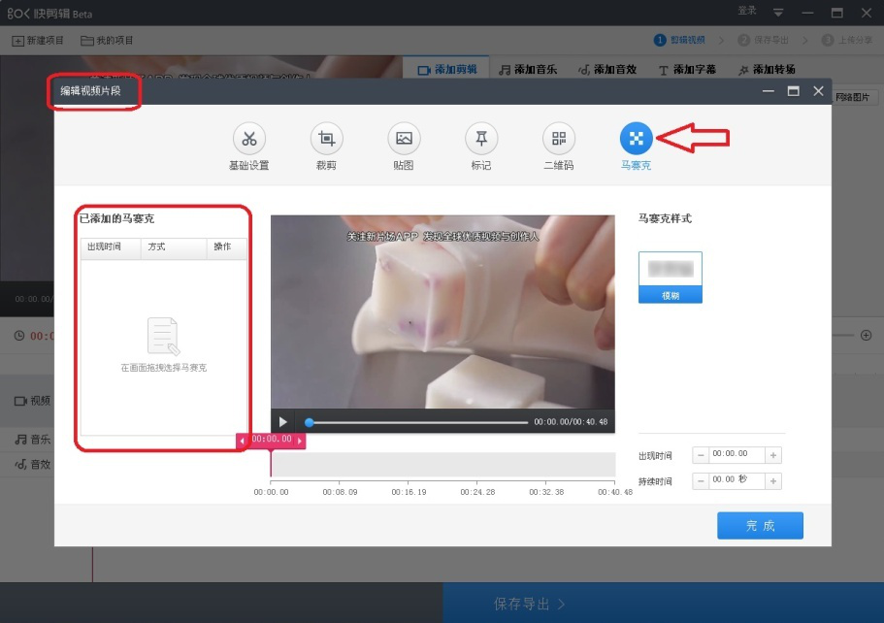Click 新建项目 in the main toolbar
The image size is (884, 623).
tap(38, 41)
